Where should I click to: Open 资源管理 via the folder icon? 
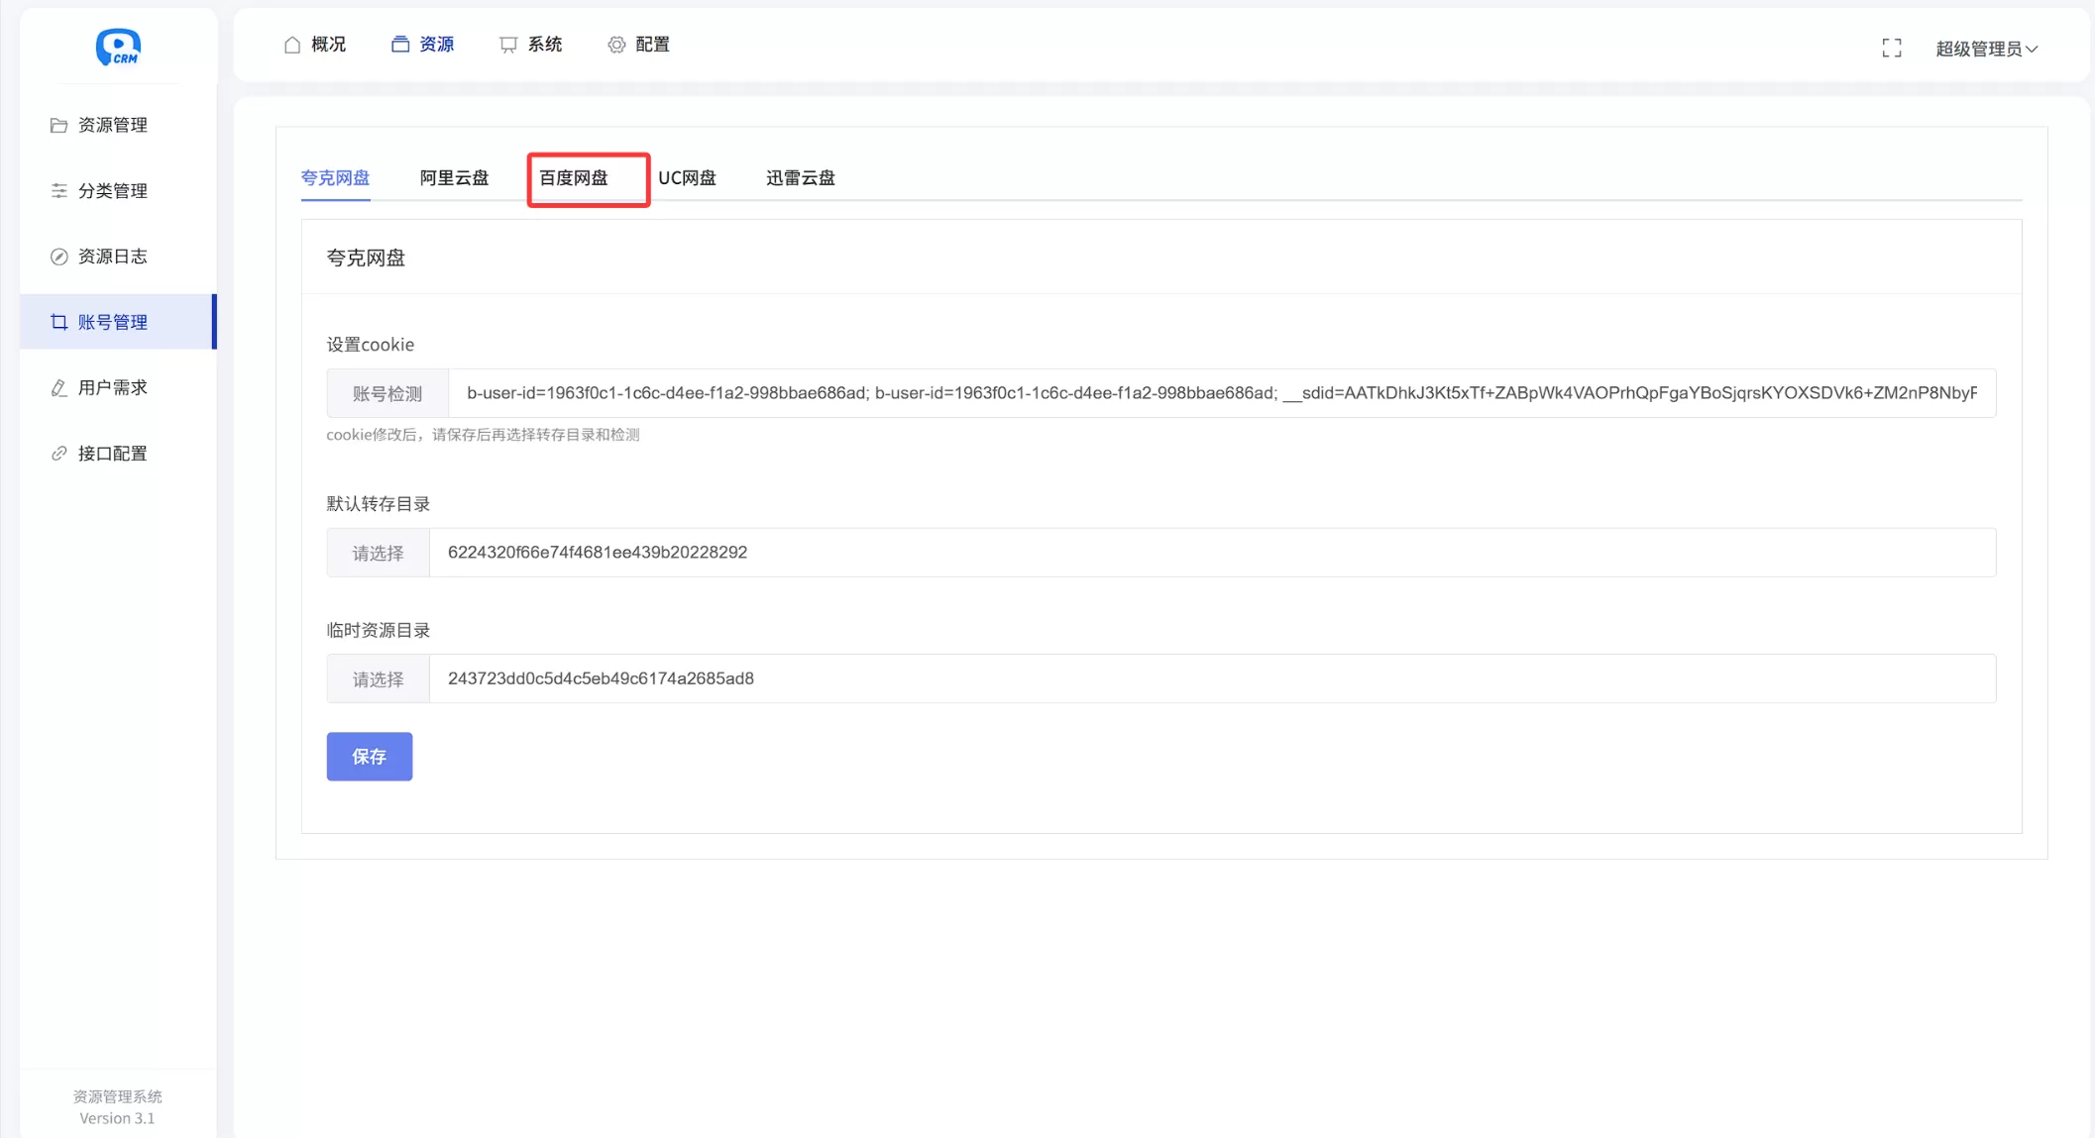point(58,125)
